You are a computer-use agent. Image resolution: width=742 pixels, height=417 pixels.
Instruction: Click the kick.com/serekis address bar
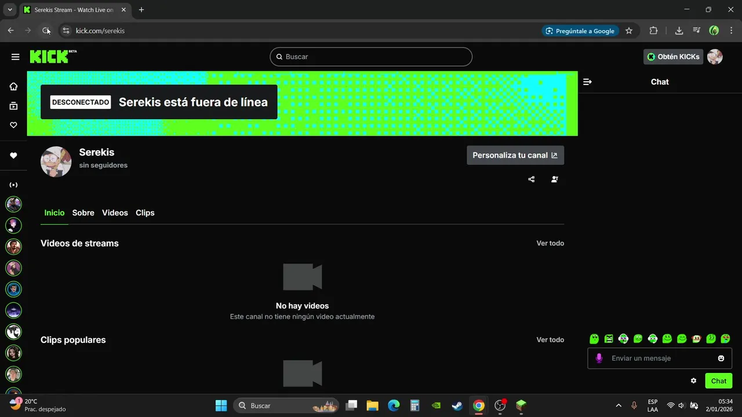pyautogui.click(x=100, y=31)
